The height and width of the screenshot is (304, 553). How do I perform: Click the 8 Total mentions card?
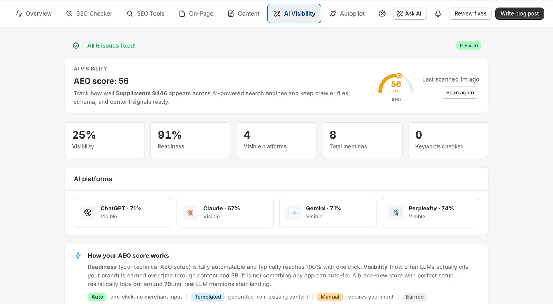pyautogui.click(x=362, y=140)
